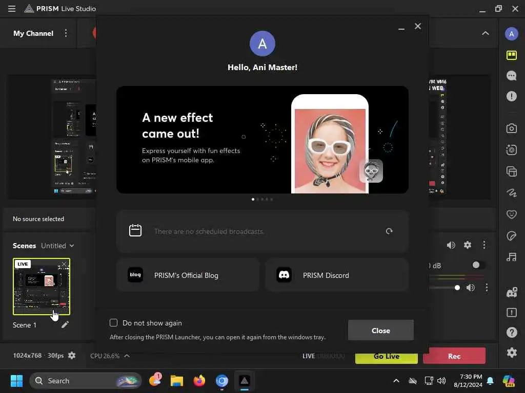The width and height of the screenshot is (525, 393).
Task: Show hidden icons in system tray
Action: coord(396,381)
